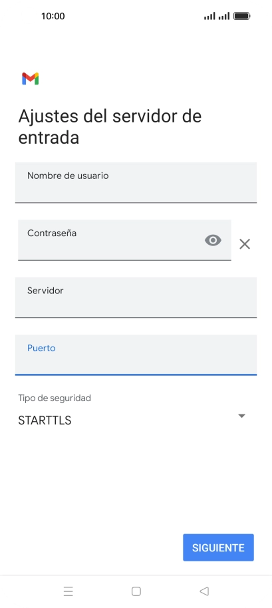Tap the Puerto field's blue underline
Screen dimensions: 272x608
136,375
